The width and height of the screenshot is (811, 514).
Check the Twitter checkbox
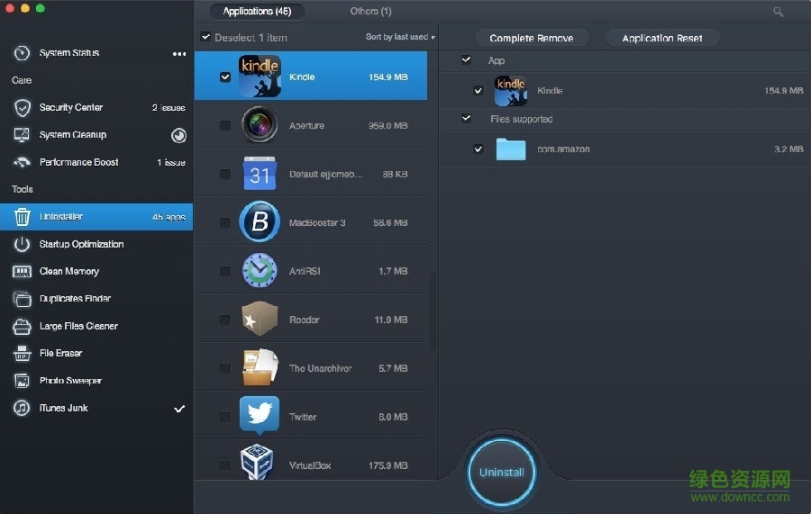click(x=225, y=417)
